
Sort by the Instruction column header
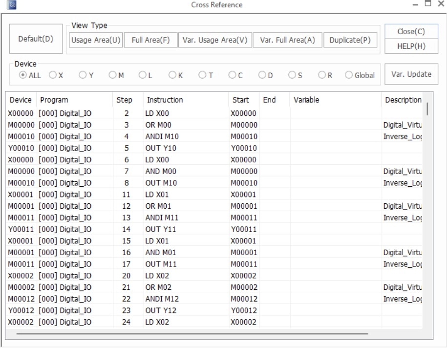point(186,100)
